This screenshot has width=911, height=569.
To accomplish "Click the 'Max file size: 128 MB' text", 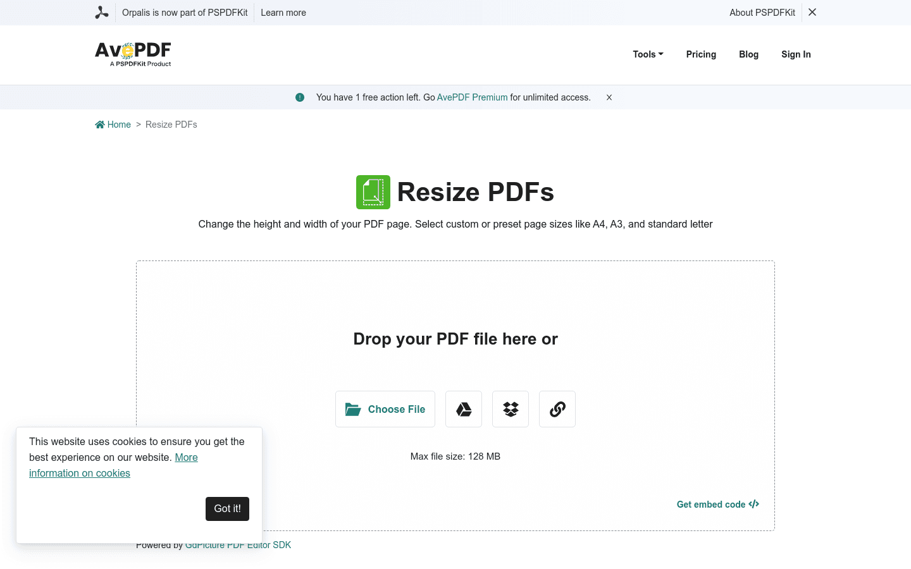I will coord(455,456).
